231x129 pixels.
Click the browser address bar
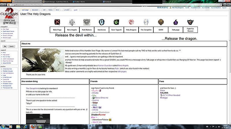[112, 5]
